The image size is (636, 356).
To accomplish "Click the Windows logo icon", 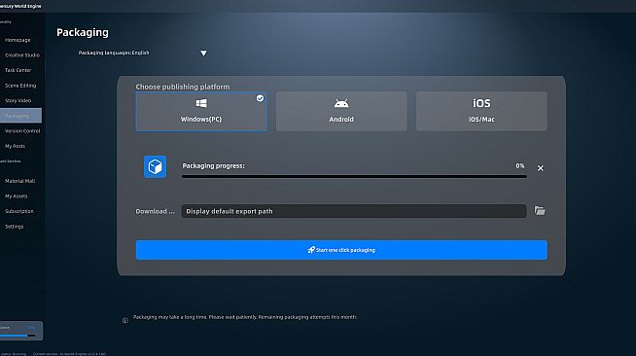I will (201, 103).
